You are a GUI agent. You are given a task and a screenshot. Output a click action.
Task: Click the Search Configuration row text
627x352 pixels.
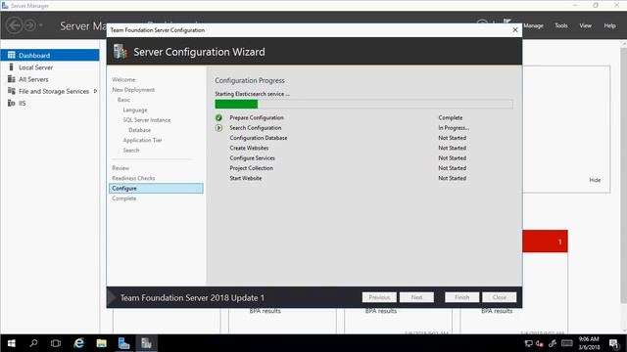point(256,128)
